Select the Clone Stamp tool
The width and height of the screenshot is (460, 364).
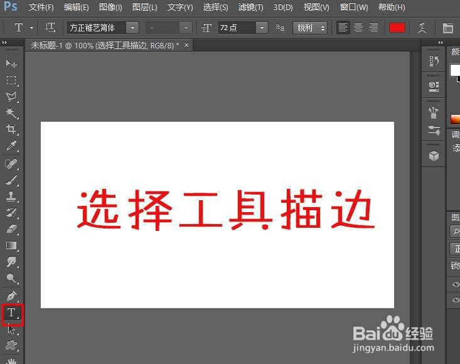point(11,196)
